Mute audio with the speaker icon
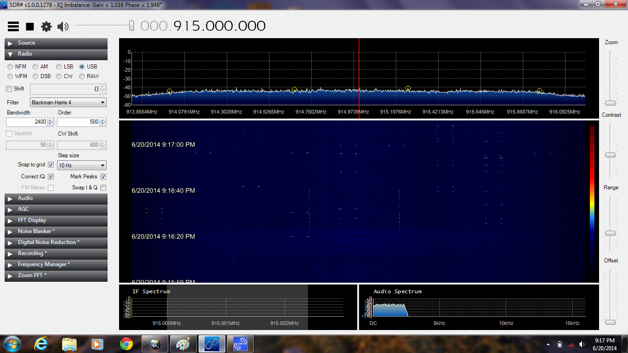The width and height of the screenshot is (628, 353). (x=63, y=27)
